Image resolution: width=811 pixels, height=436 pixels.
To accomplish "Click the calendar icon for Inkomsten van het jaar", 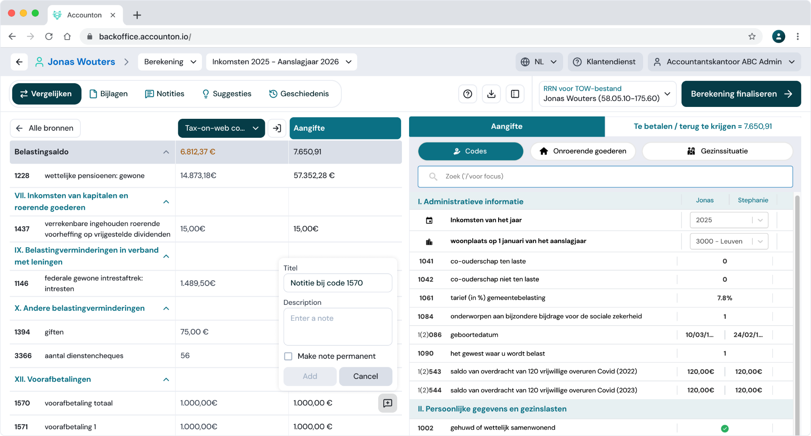I will pos(429,220).
